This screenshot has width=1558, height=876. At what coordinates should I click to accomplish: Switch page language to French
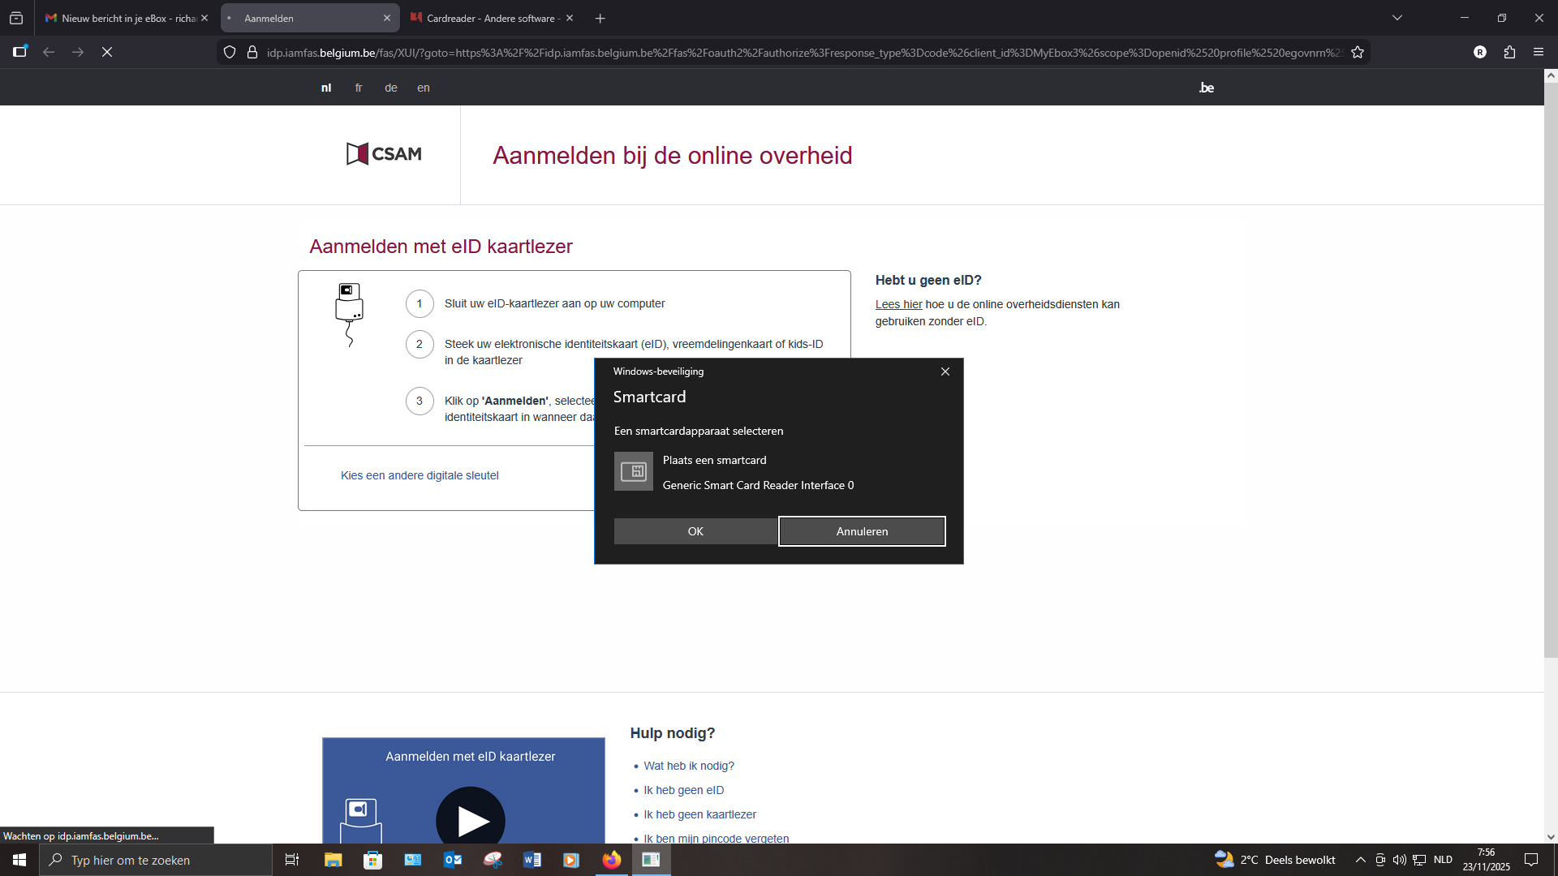pos(359,88)
